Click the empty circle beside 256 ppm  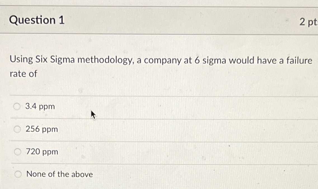pos(17,129)
